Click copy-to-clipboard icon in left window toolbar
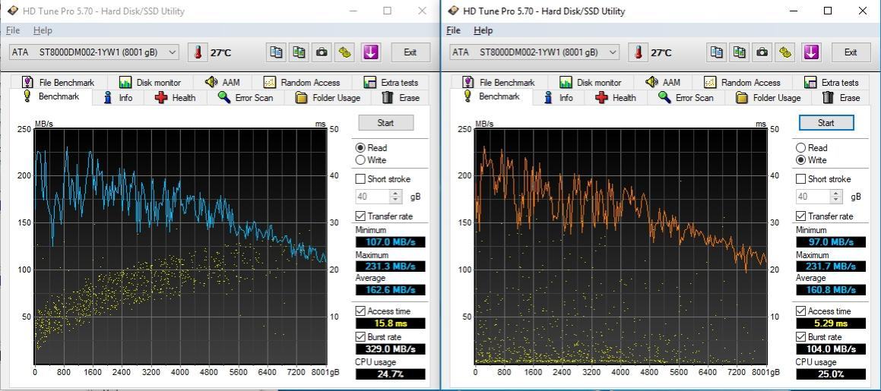Viewport: 881px width, 391px height. [x=276, y=52]
